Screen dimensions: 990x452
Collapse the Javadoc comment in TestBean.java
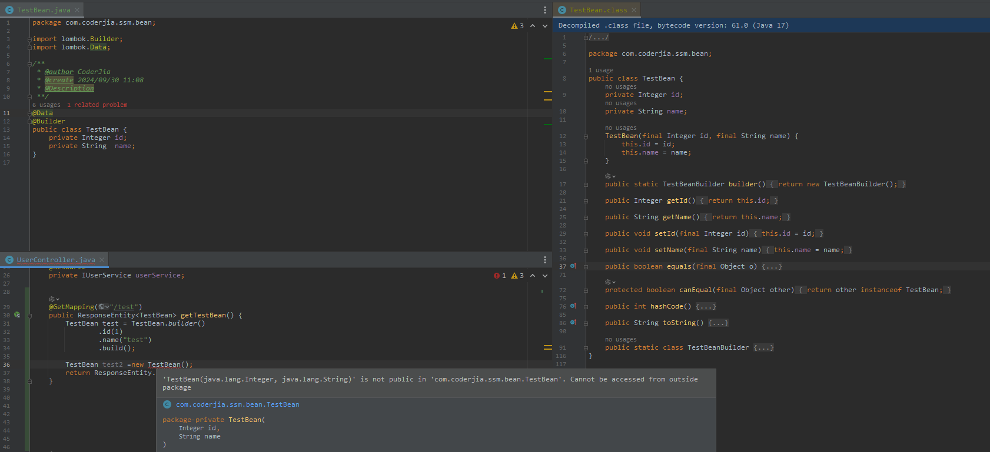pyautogui.click(x=29, y=64)
